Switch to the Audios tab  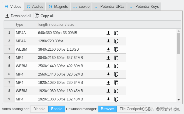pyautogui.click(x=35, y=6)
